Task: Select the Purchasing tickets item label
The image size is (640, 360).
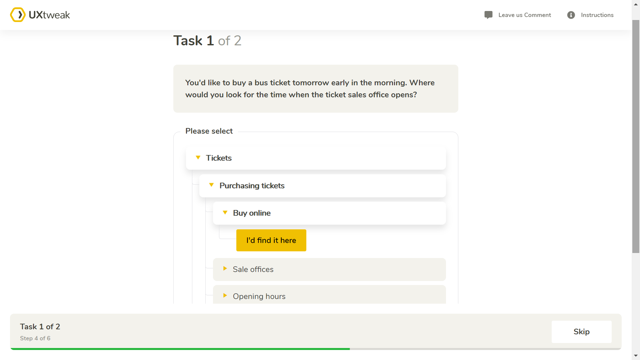Action: (x=252, y=186)
